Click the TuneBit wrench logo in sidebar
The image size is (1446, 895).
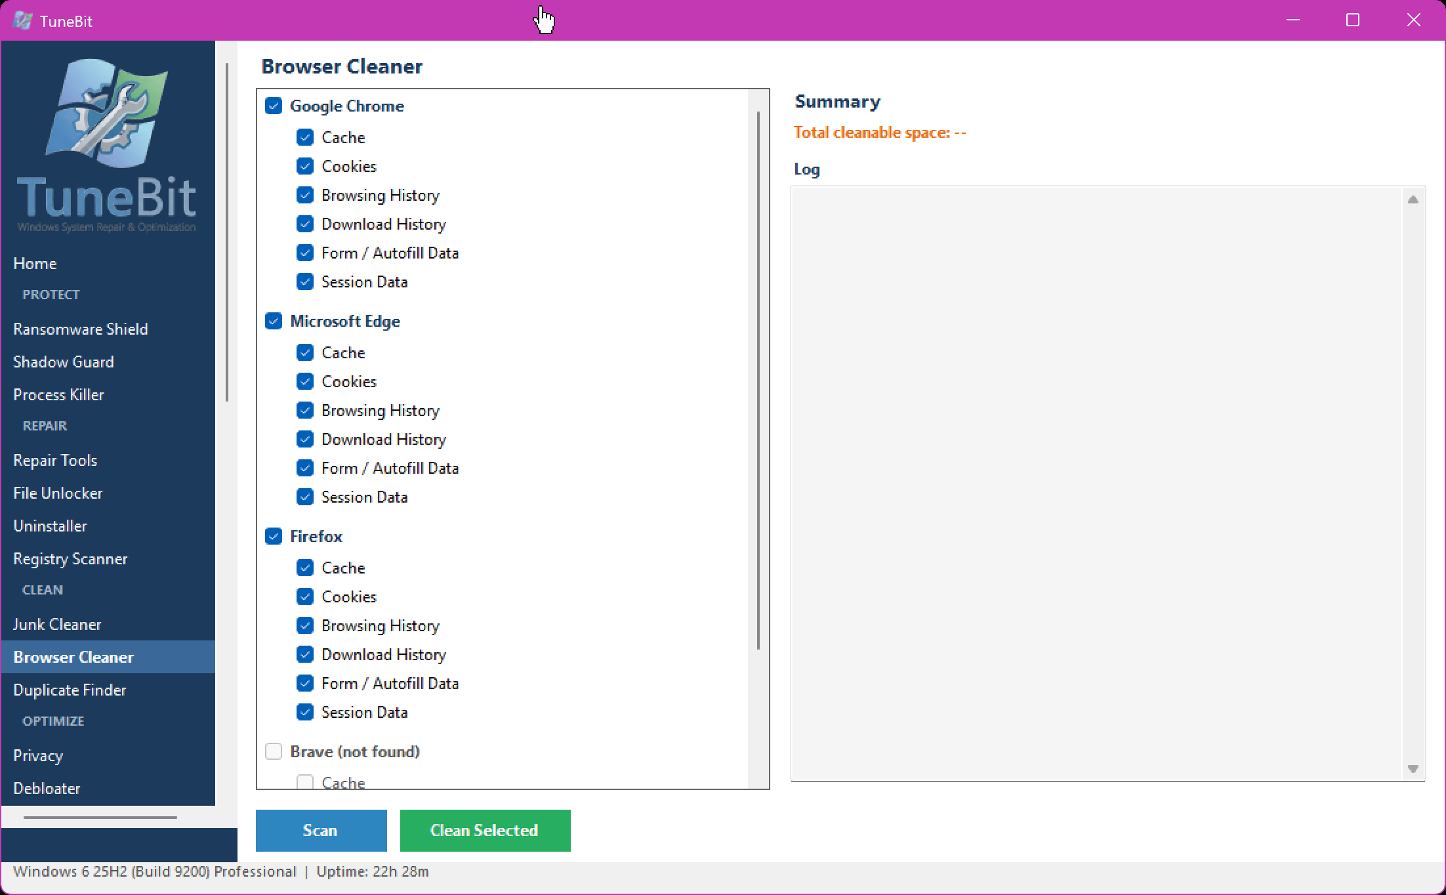pyautogui.click(x=107, y=113)
